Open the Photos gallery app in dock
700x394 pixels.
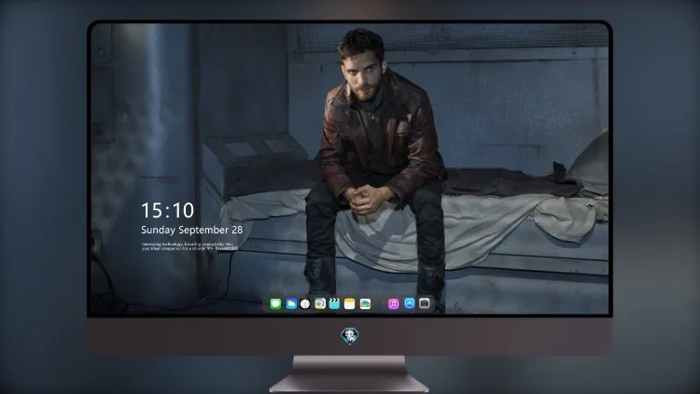pos(365,304)
